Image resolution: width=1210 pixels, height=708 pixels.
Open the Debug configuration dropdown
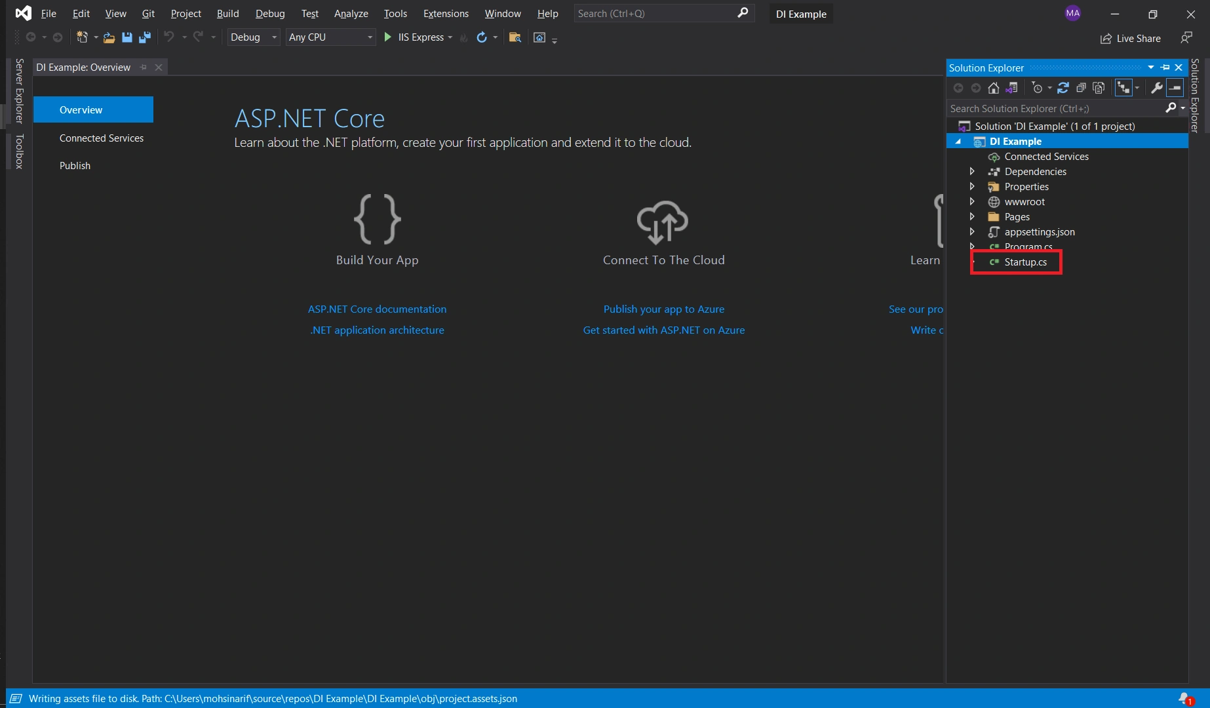pos(254,37)
